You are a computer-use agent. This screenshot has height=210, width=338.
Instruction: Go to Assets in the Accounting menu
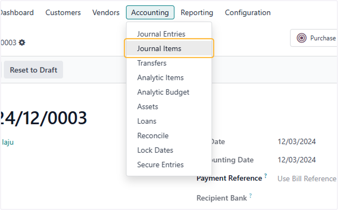(169, 107)
